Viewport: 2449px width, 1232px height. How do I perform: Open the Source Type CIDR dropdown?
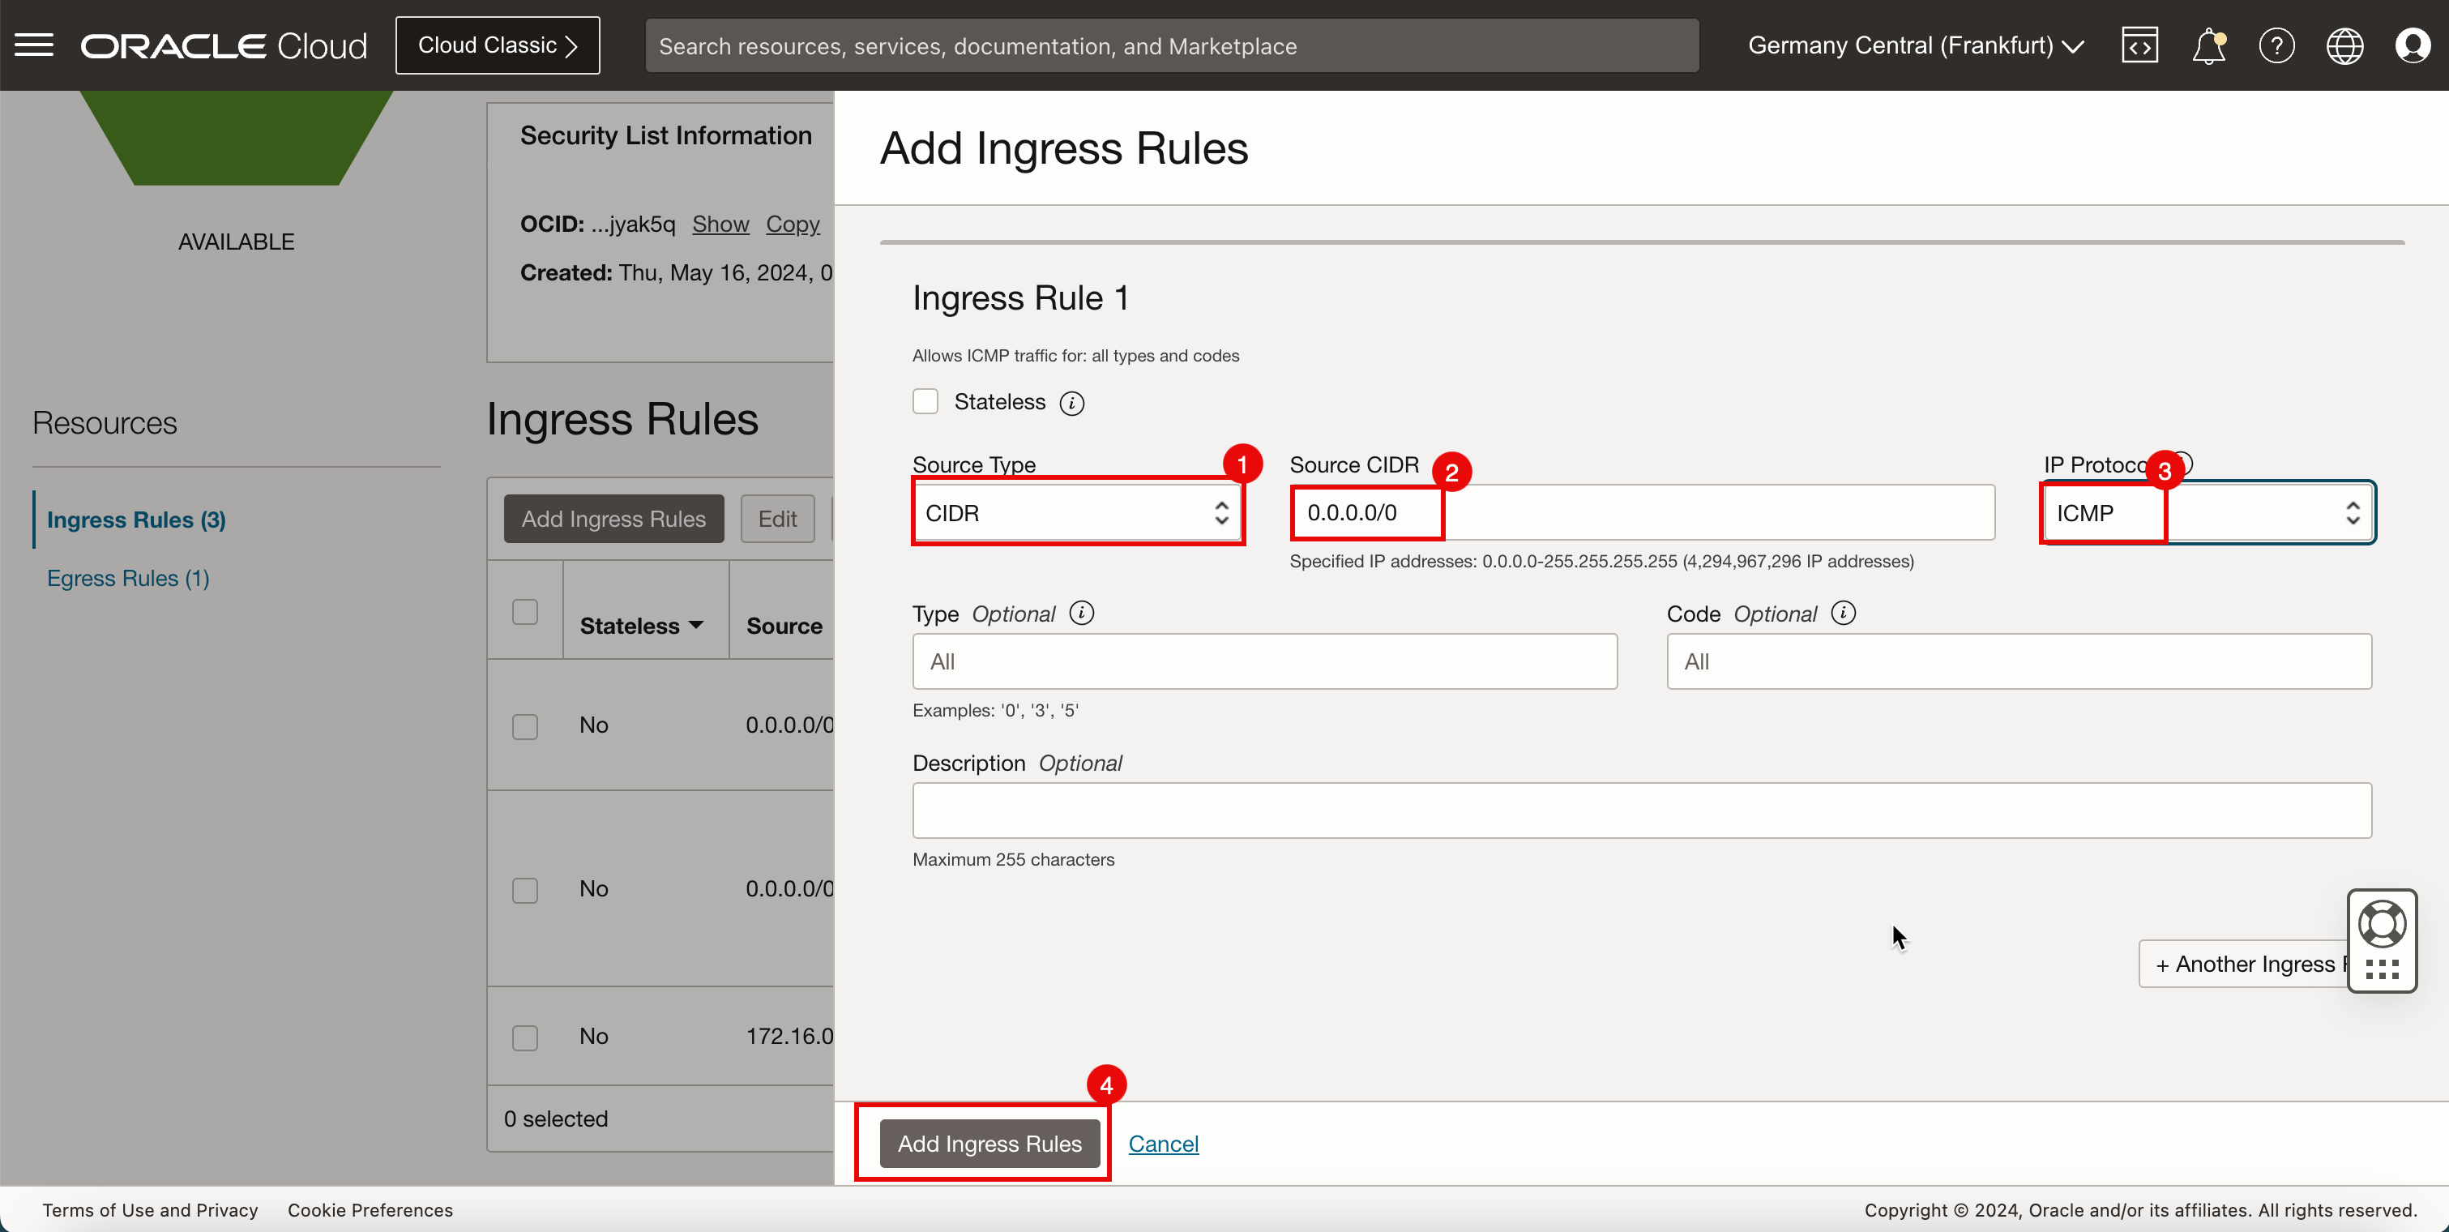[1077, 512]
